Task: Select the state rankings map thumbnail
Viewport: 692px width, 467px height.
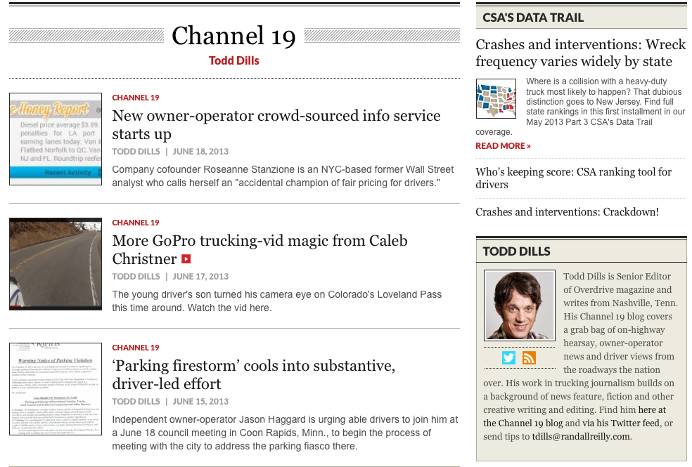Action: (496, 98)
